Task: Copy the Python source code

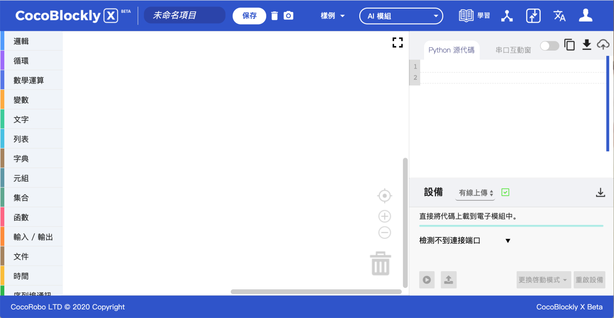Action: (x=569, y=45)
